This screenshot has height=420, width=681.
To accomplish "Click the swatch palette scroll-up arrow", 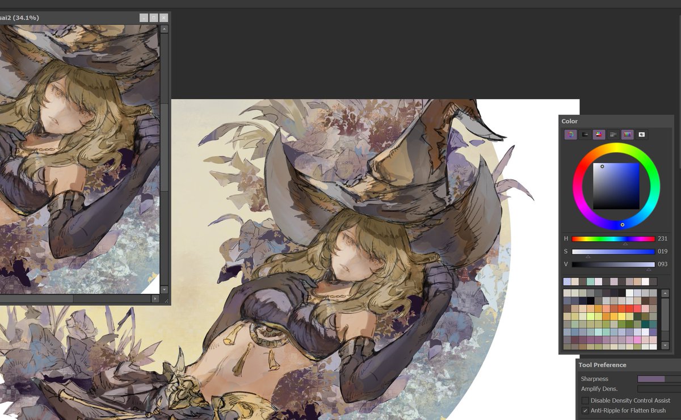I will 665,293.
